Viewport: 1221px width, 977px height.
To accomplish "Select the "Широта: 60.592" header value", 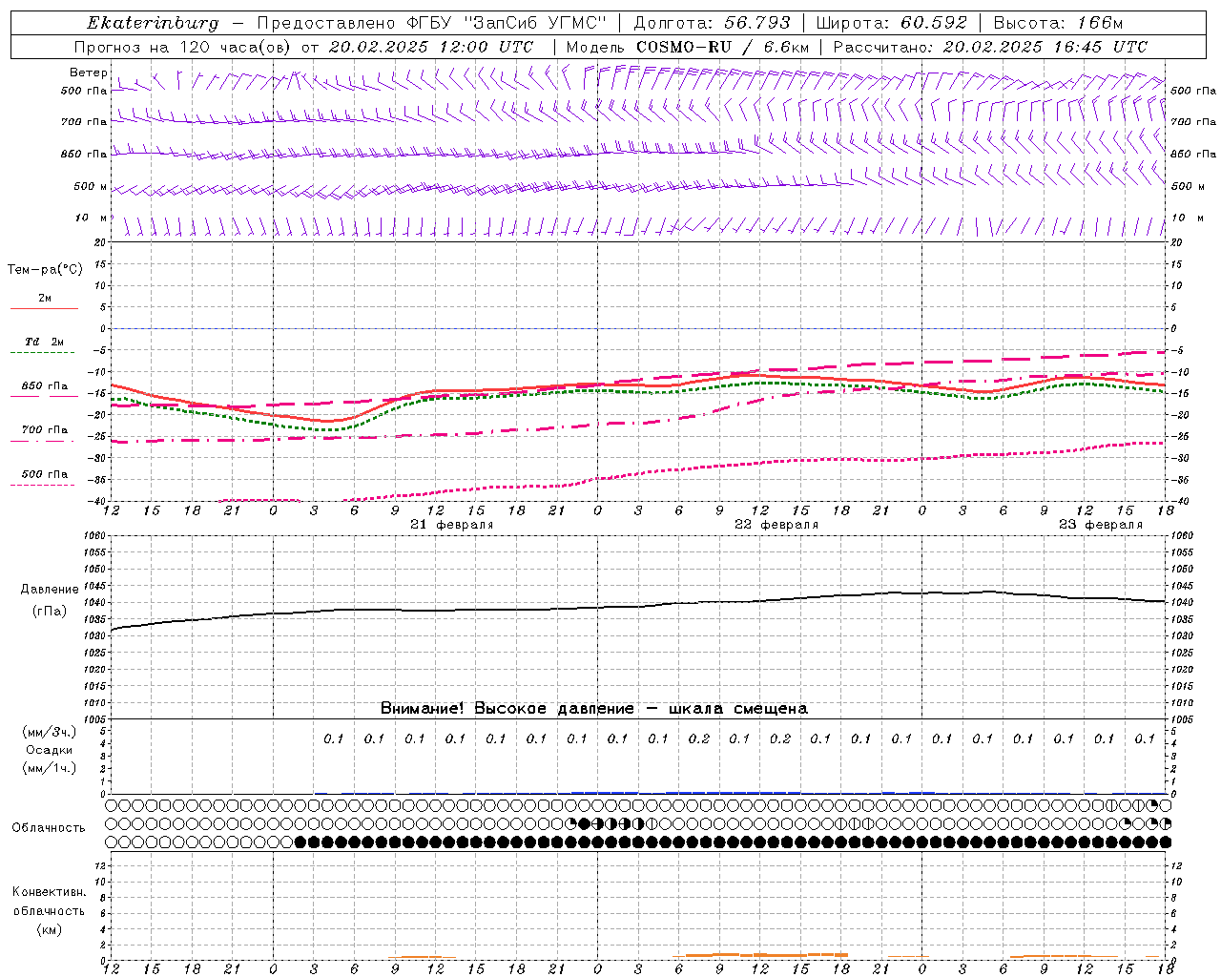I will [891, 23].
